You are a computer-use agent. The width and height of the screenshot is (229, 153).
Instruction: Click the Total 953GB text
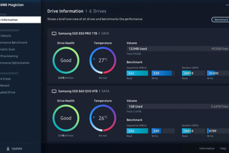click(x=133, y=54)
